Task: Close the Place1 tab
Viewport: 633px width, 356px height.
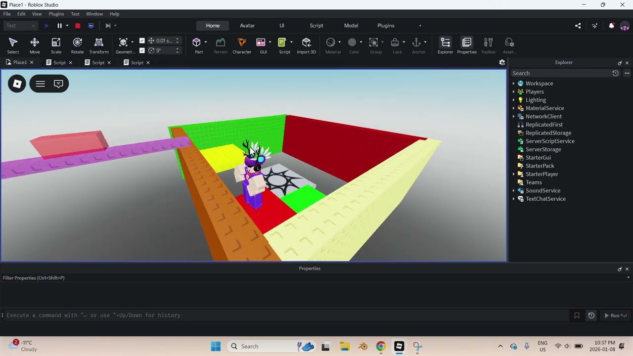Action: 32,62
